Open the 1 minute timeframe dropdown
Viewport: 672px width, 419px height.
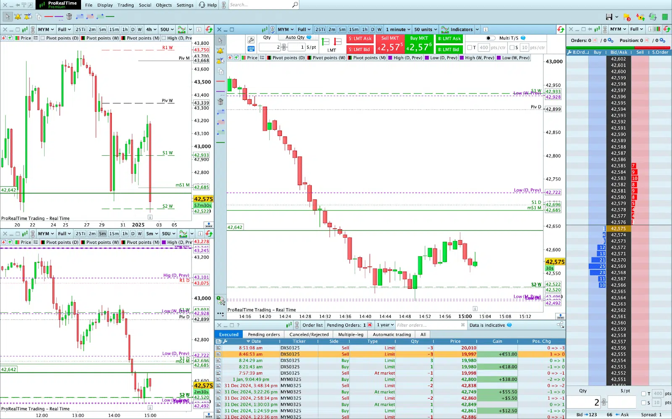point(397,29)
